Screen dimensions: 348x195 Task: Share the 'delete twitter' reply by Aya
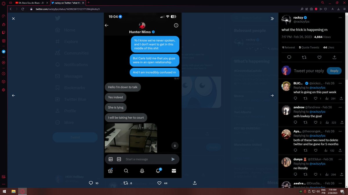coord(340,151)
